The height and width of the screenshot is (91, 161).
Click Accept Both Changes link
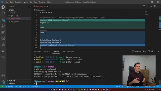pyautogui.click(x=83, y=18)
